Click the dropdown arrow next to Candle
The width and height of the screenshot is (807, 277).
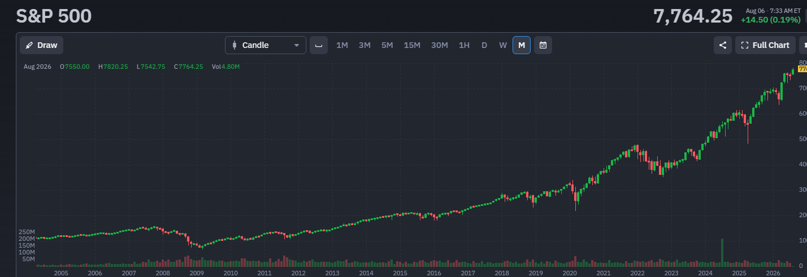tap(297, 45)
